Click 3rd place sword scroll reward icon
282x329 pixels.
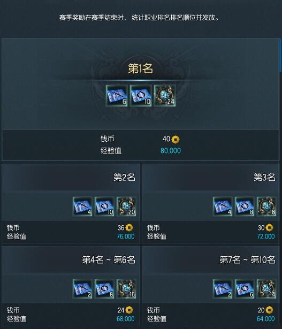[223, 206]
